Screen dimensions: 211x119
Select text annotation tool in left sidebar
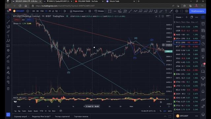point(8,36)
